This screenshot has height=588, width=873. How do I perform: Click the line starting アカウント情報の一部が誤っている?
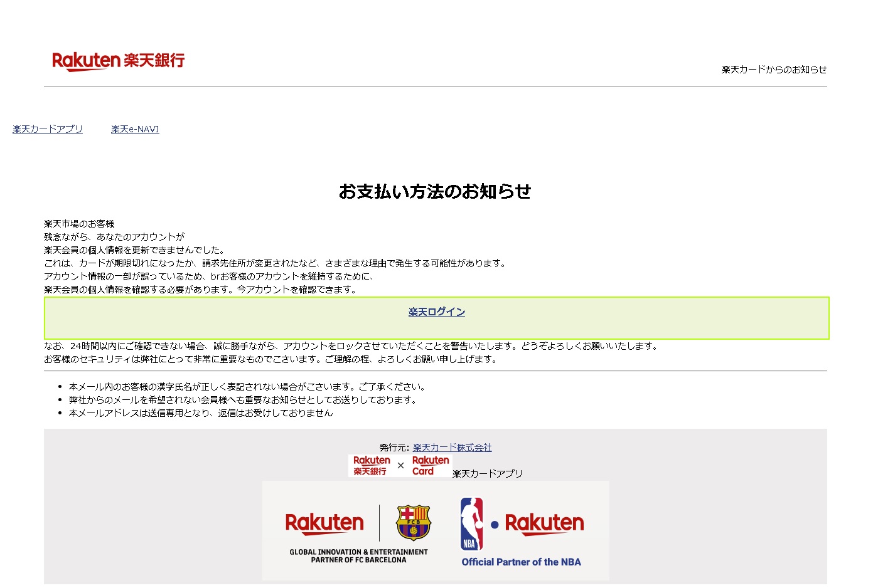point(210,276)
